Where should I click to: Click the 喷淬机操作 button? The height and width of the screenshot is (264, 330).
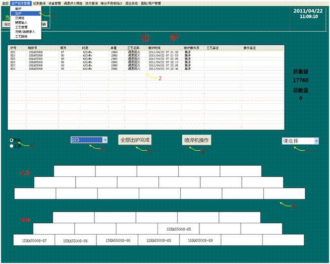[196, 140]
